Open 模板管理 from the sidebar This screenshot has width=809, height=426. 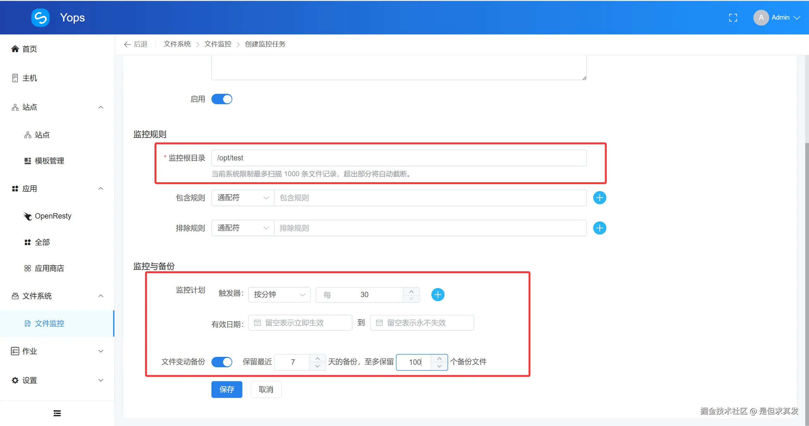click(49, 160)
